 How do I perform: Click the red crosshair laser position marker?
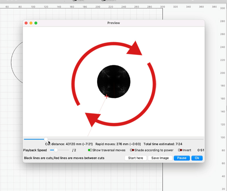(106, 97)
